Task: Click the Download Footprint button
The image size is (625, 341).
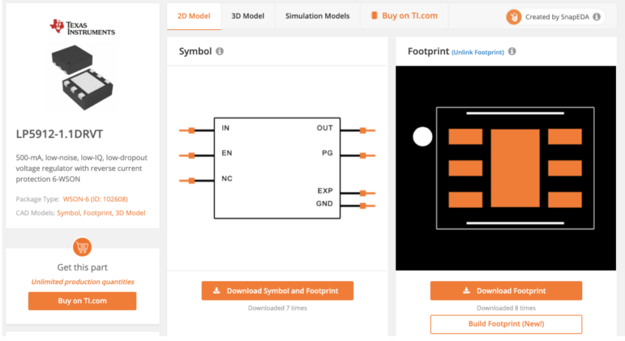Action: click(x=506, y=291)
